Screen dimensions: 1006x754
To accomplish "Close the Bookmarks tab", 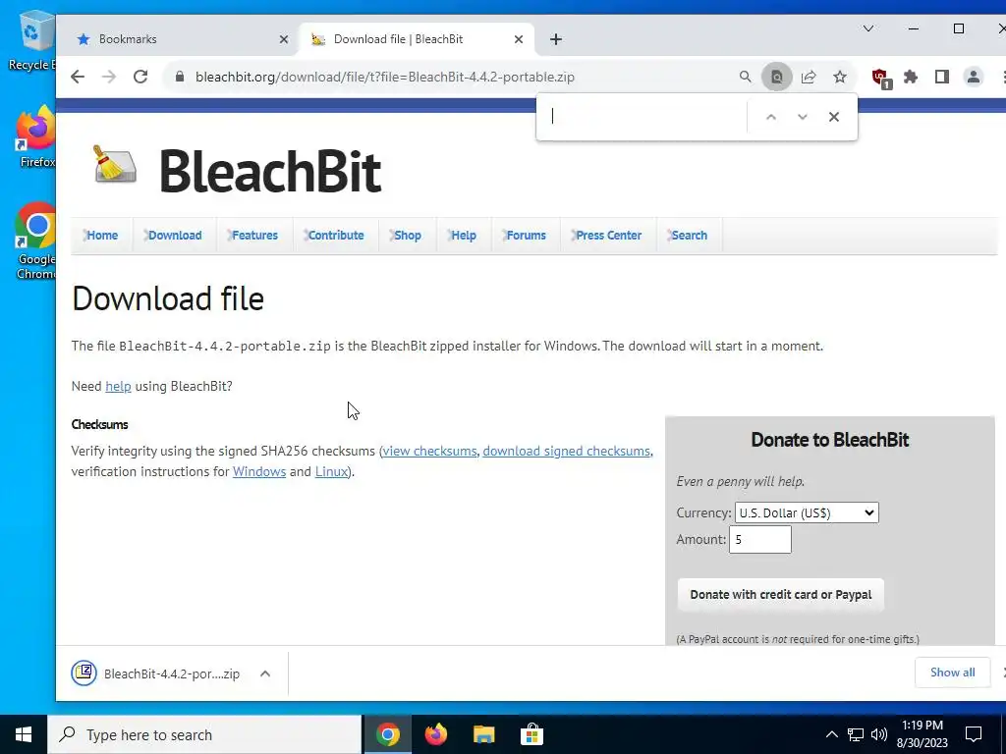I will pyautogui.click(x=284, y=39).
